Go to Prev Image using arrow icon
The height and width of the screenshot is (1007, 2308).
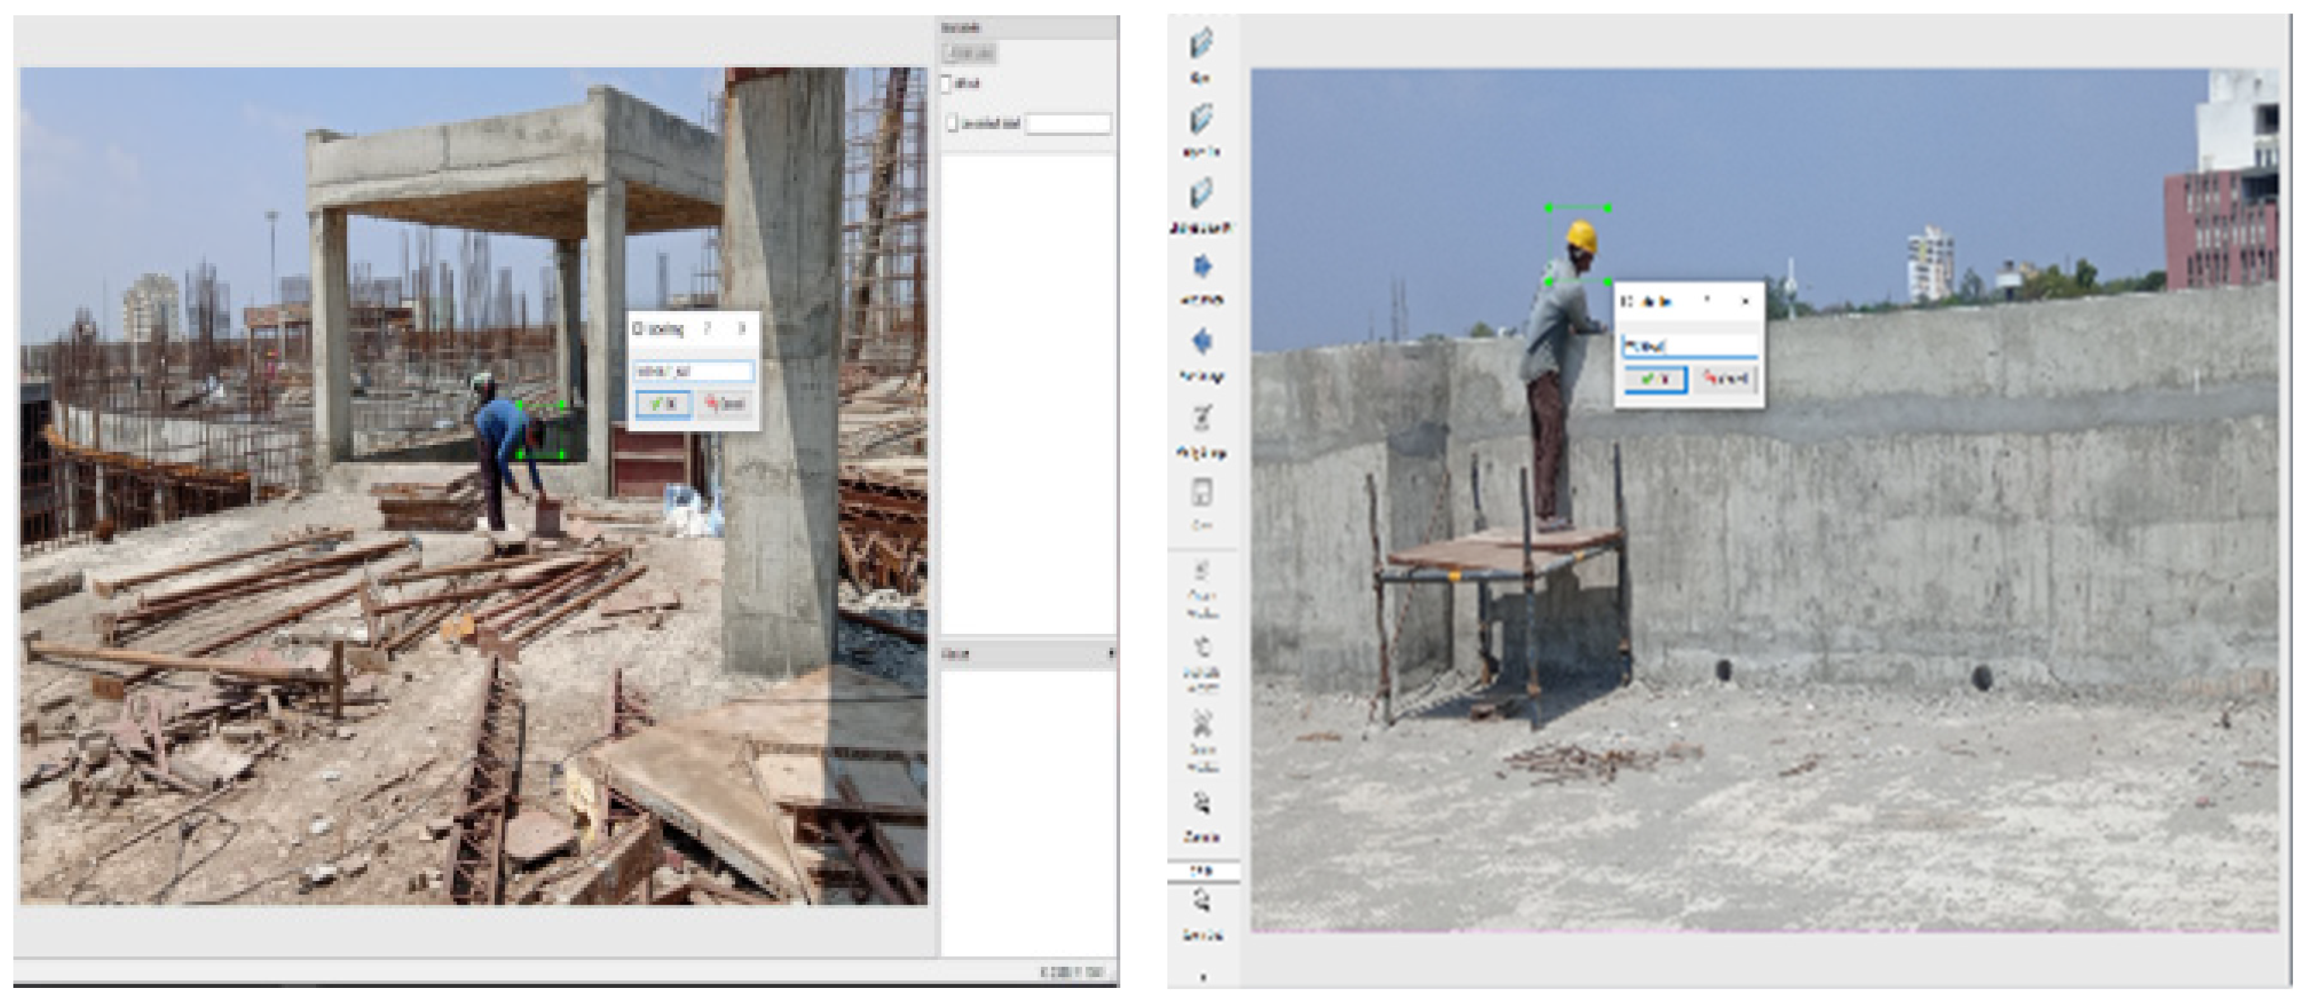[x=1202, y=342]
